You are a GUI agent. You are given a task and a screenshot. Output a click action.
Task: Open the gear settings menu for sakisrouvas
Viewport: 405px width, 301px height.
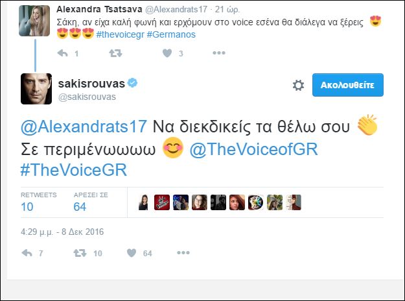coord(298,85)
